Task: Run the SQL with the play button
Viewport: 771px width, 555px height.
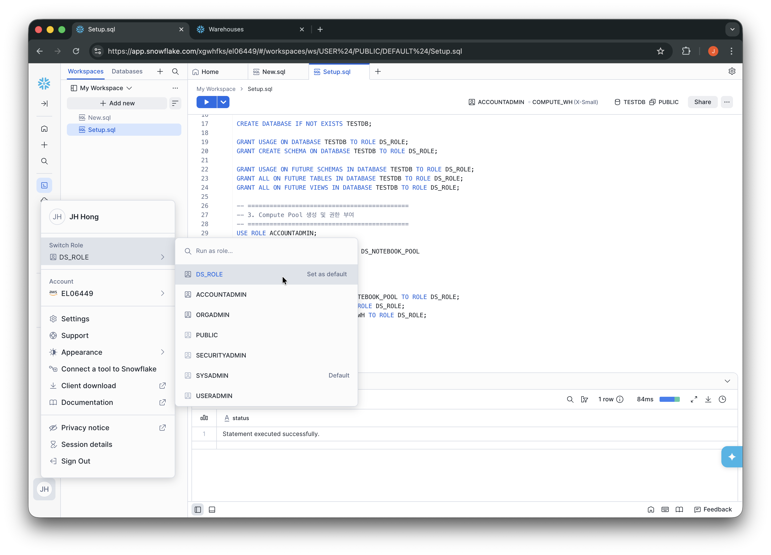Action: (206, 102)
